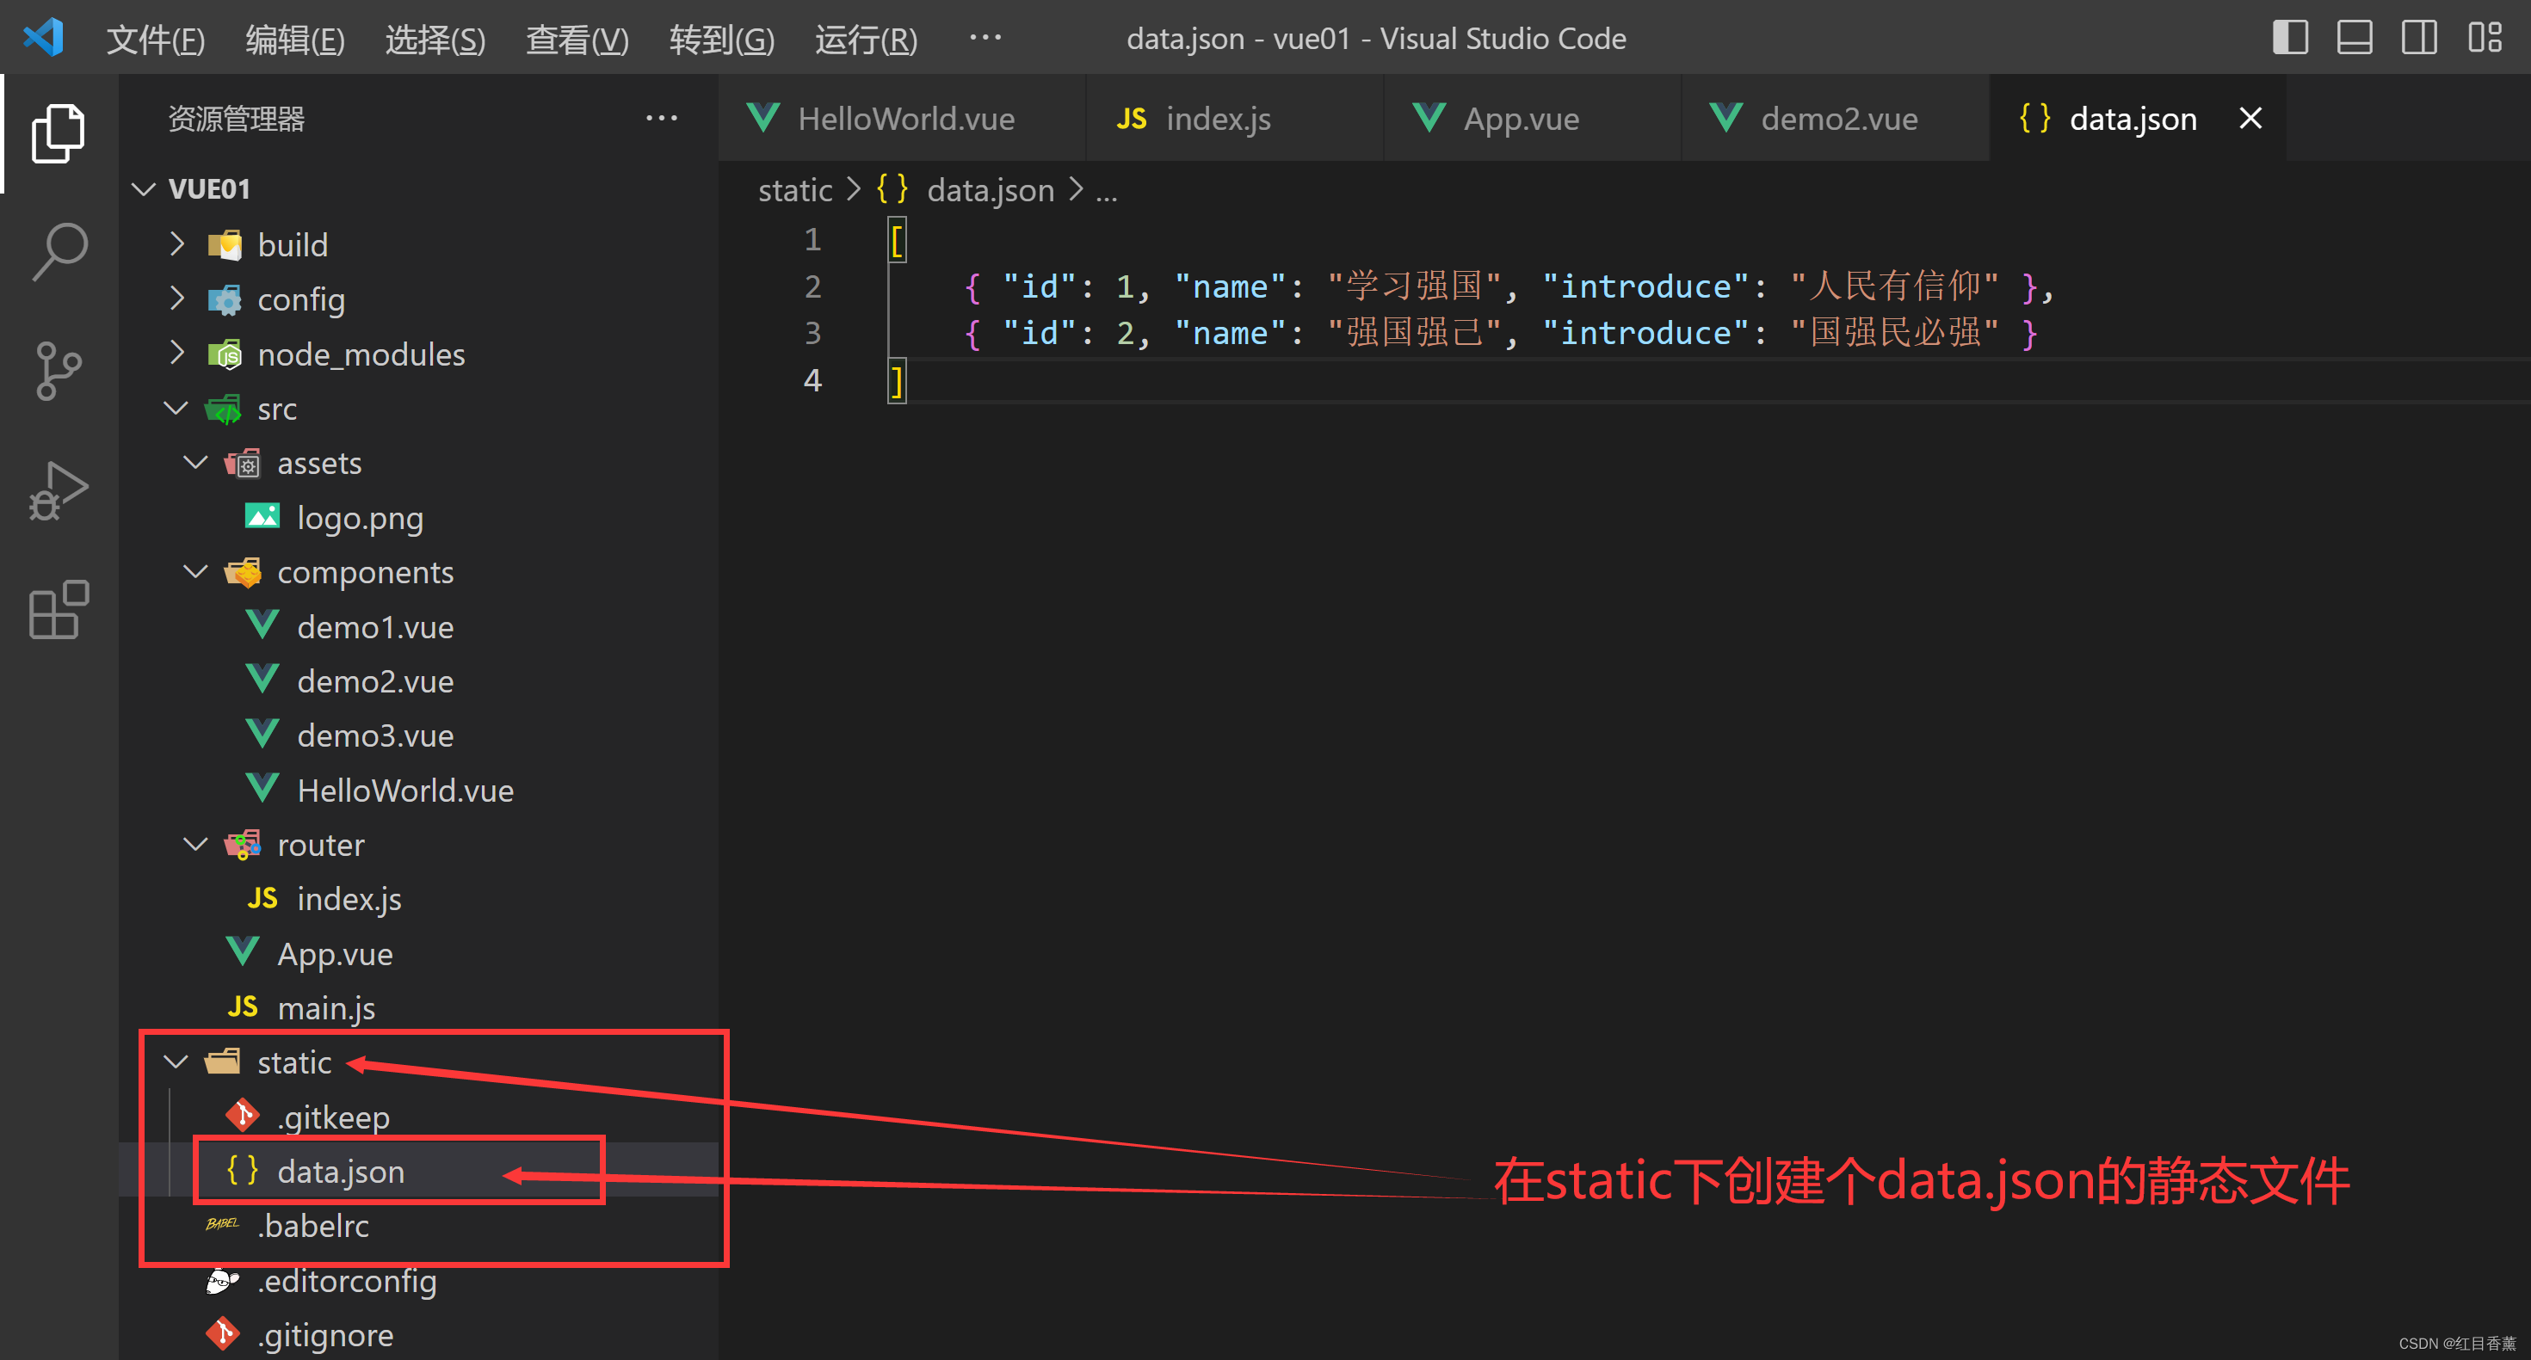2531x1360 pixels.
Task: Open the Explorer view in activity bar
Action: (58, 132)
